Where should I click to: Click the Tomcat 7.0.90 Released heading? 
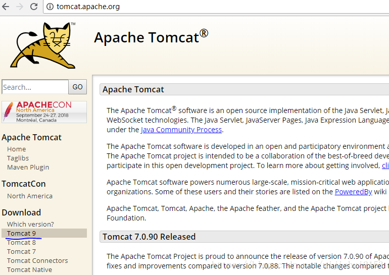(x=149, y=237)
